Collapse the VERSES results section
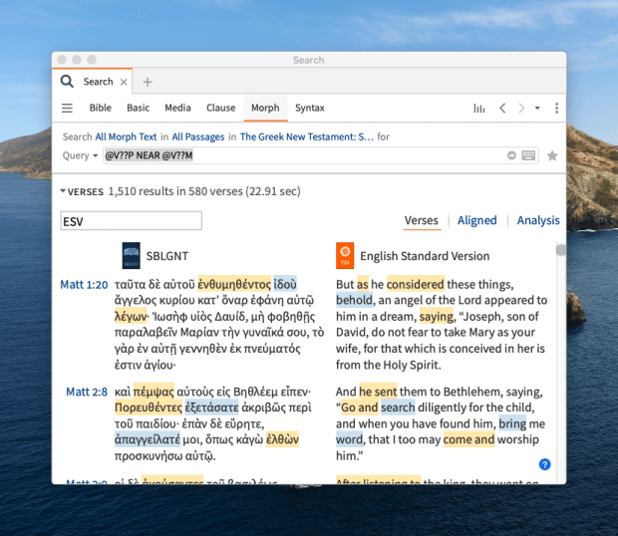This screenshot has height=536, width=618. point(64,191)
